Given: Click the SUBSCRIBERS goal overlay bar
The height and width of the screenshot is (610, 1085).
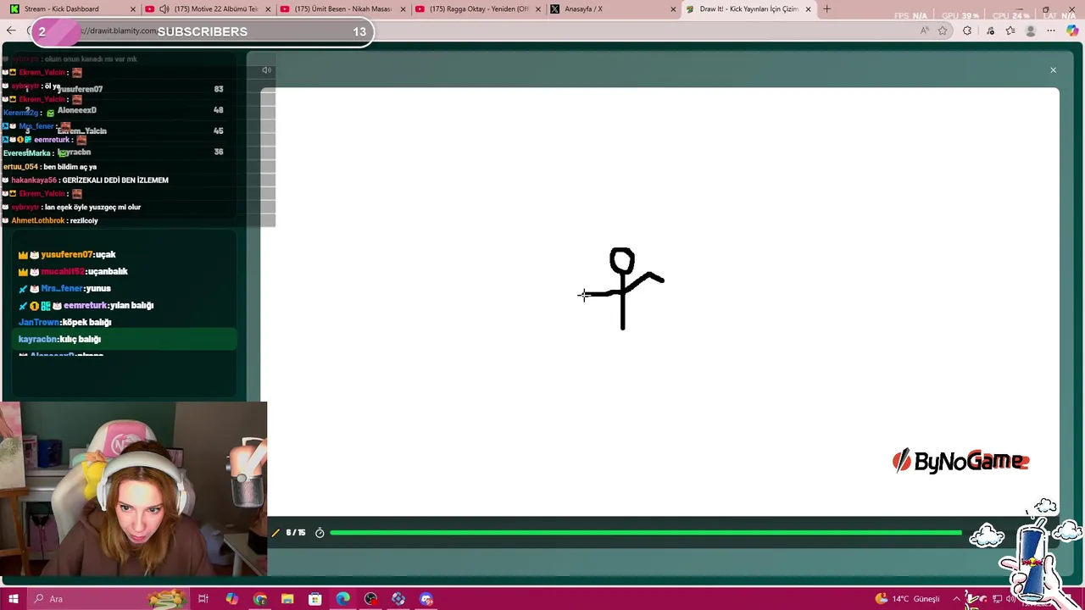Looking at the screenshot, I should tap(202, 31).
